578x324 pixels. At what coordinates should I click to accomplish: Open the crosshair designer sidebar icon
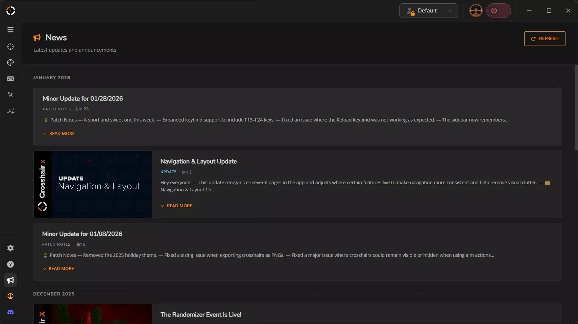click(10, 47)
